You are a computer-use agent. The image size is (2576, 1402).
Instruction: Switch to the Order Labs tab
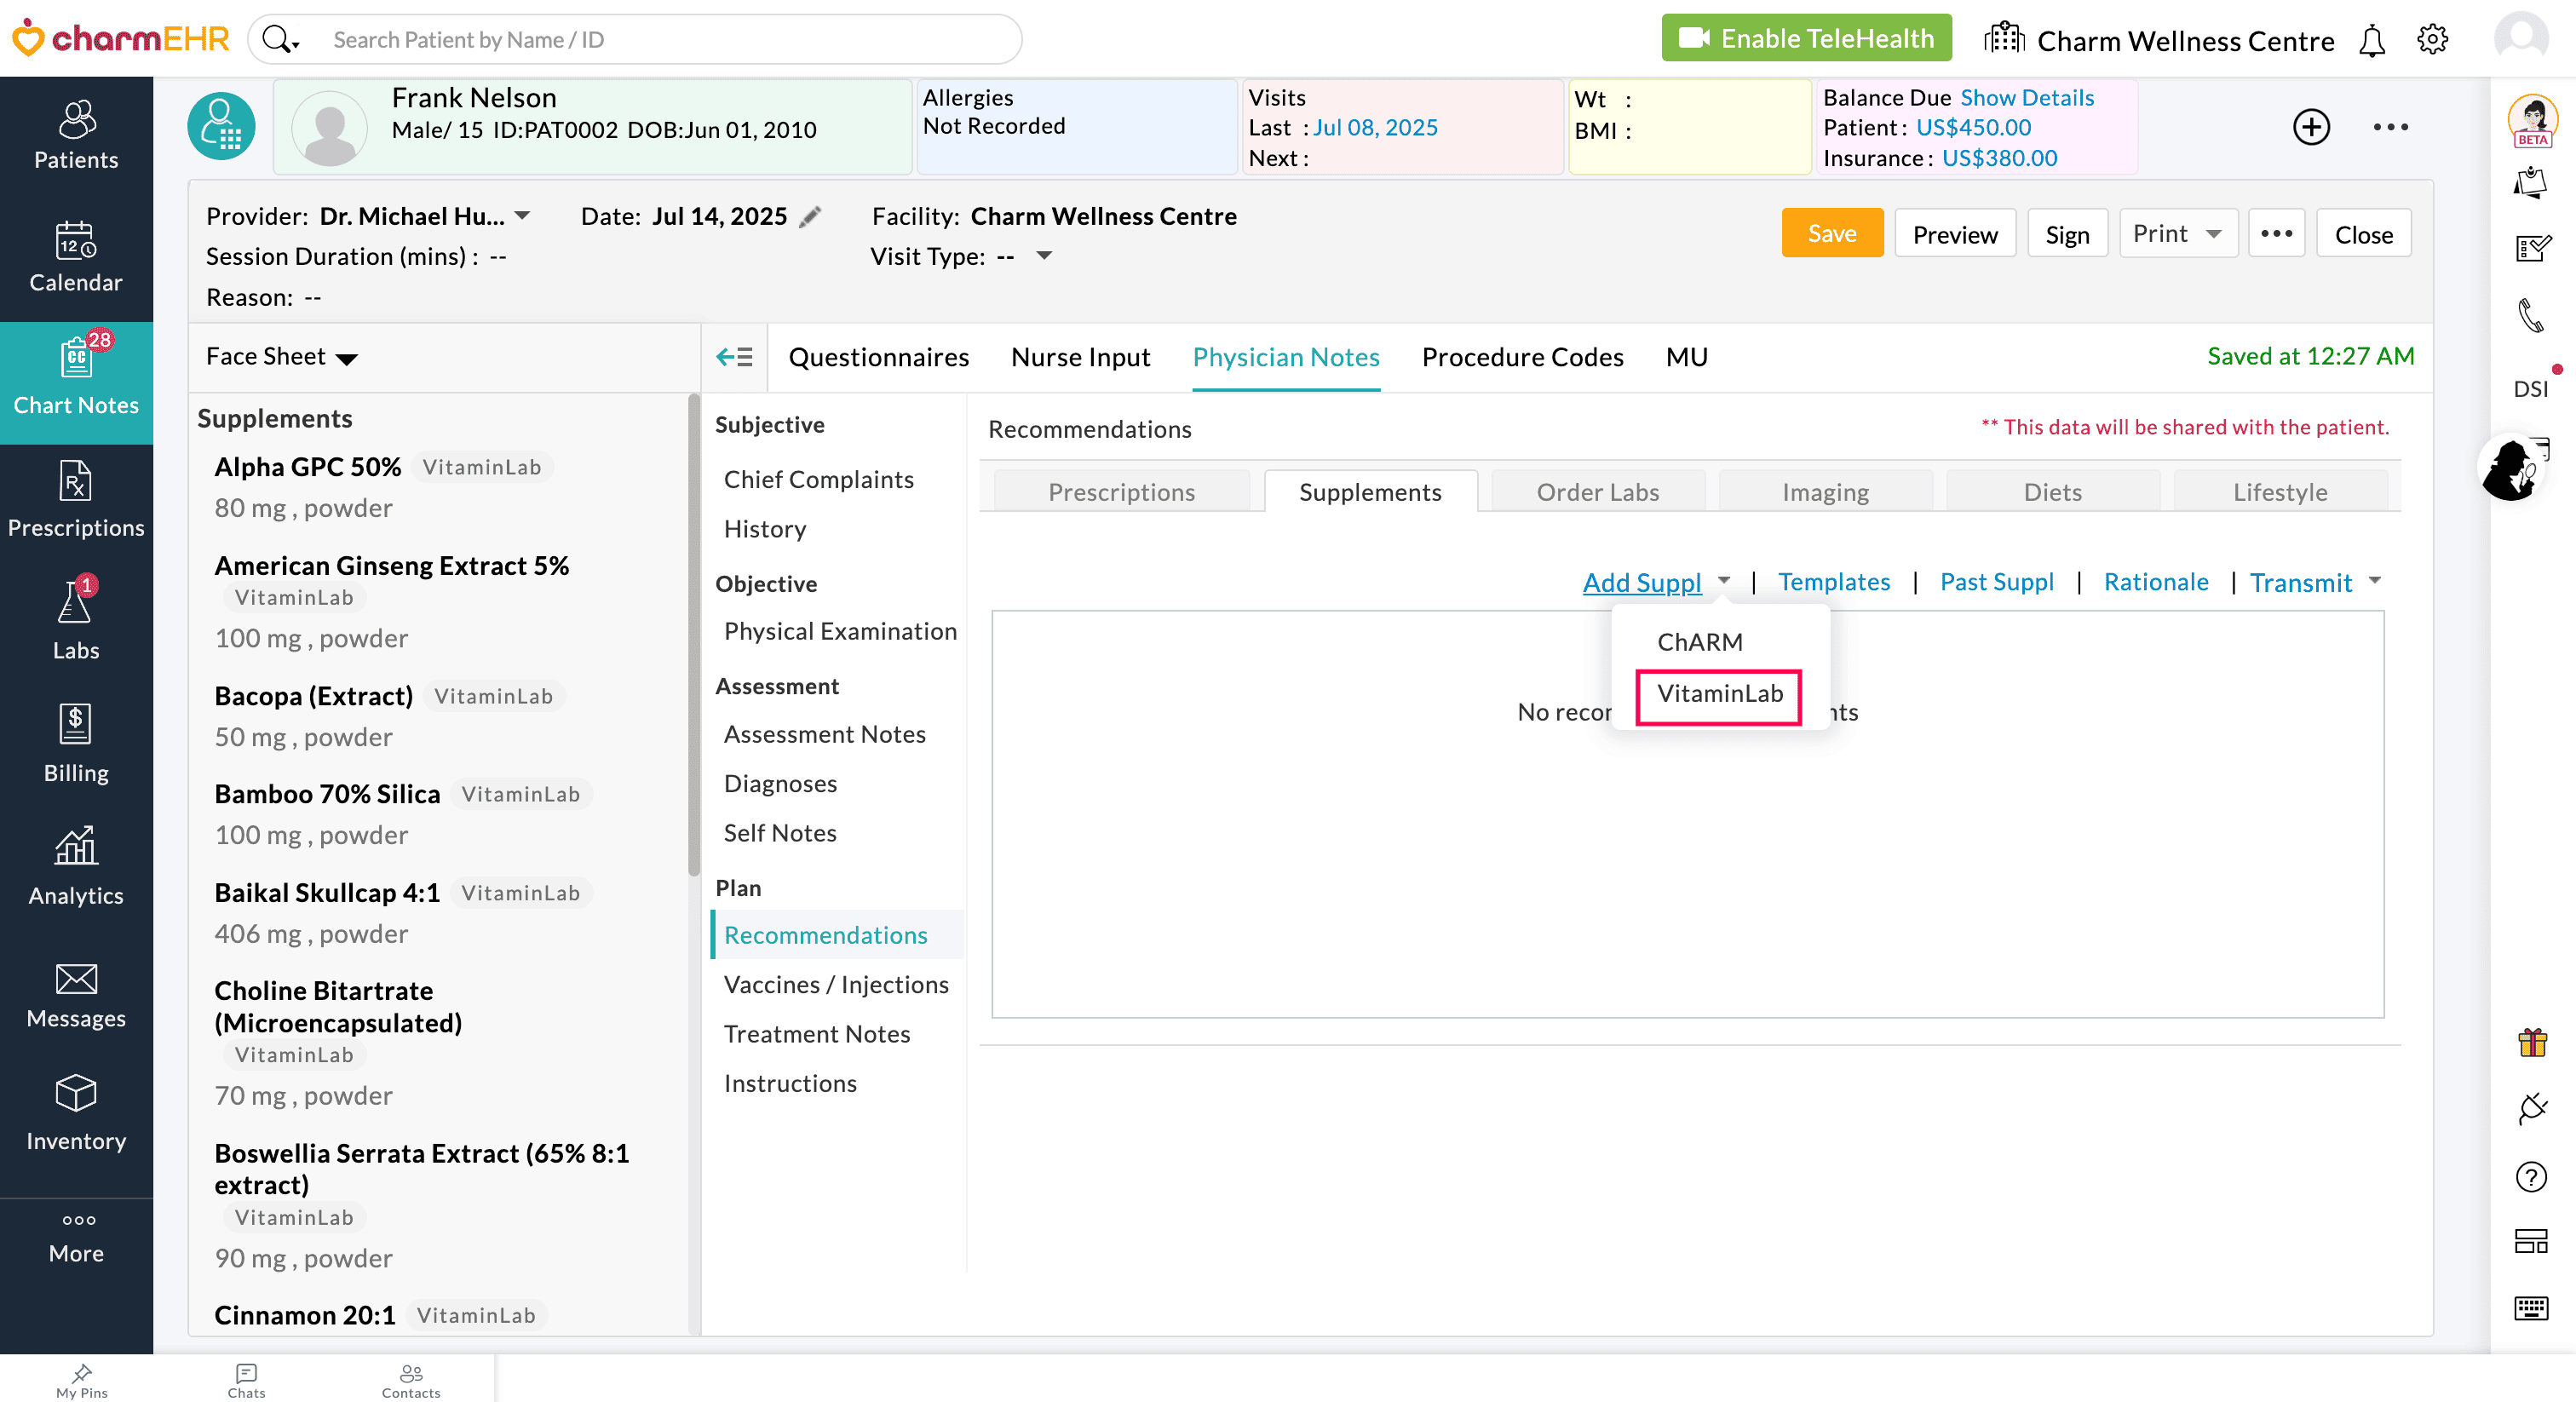(1597, 492)
